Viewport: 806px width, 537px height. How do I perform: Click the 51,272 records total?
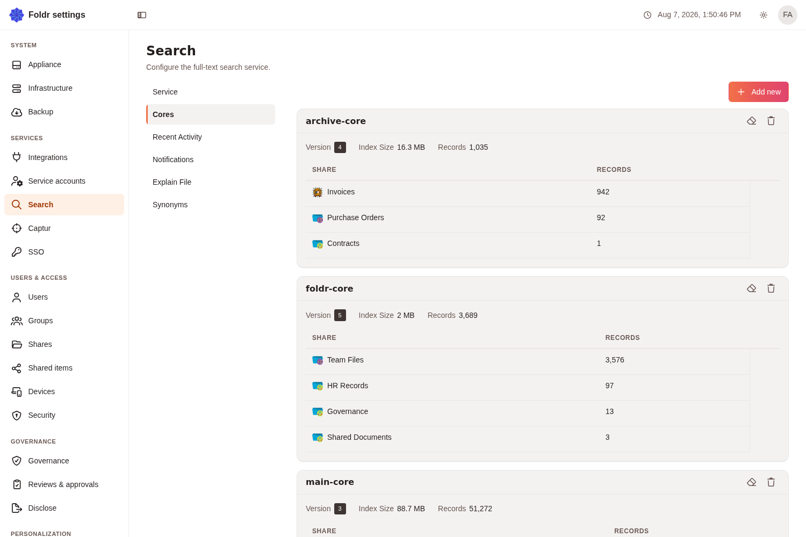[x=480, y=509]
